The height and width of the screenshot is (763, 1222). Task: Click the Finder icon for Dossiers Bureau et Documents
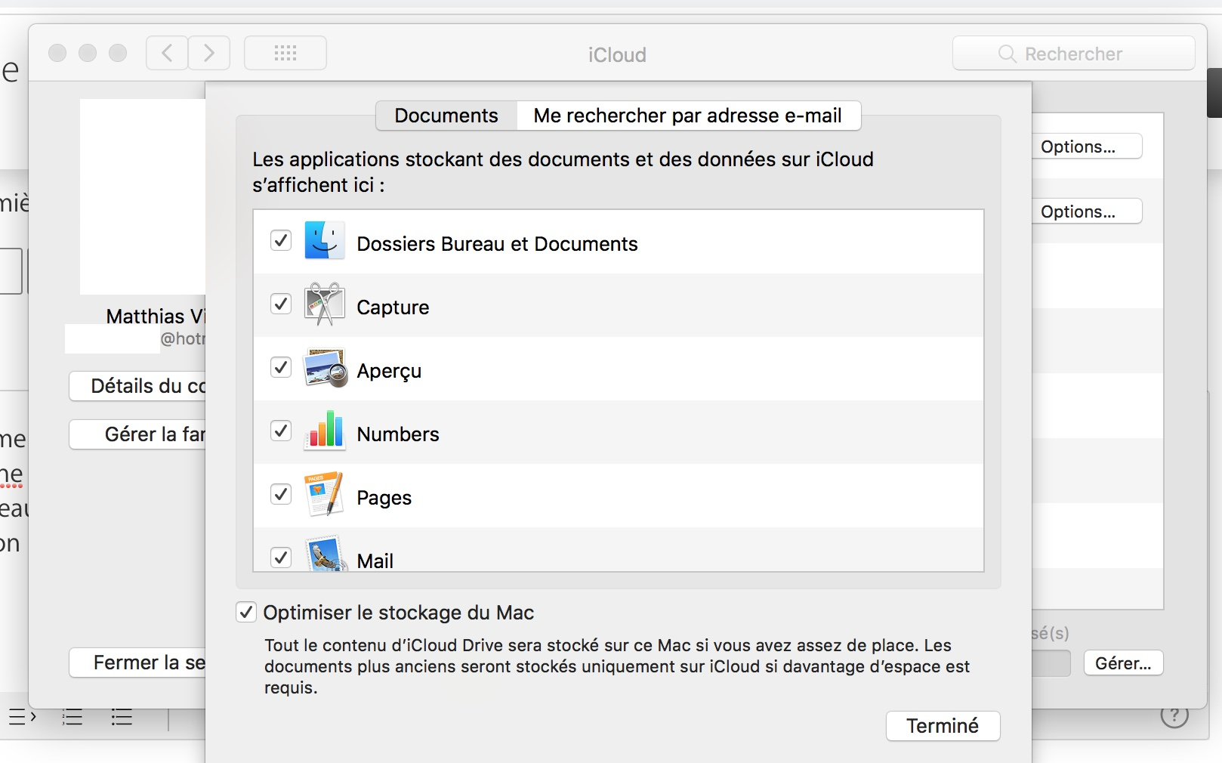tap(325, 241)
